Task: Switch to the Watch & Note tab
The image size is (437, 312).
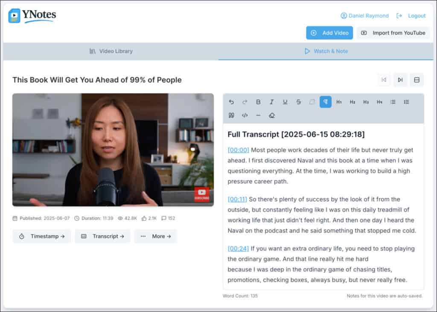Action: 326,51
